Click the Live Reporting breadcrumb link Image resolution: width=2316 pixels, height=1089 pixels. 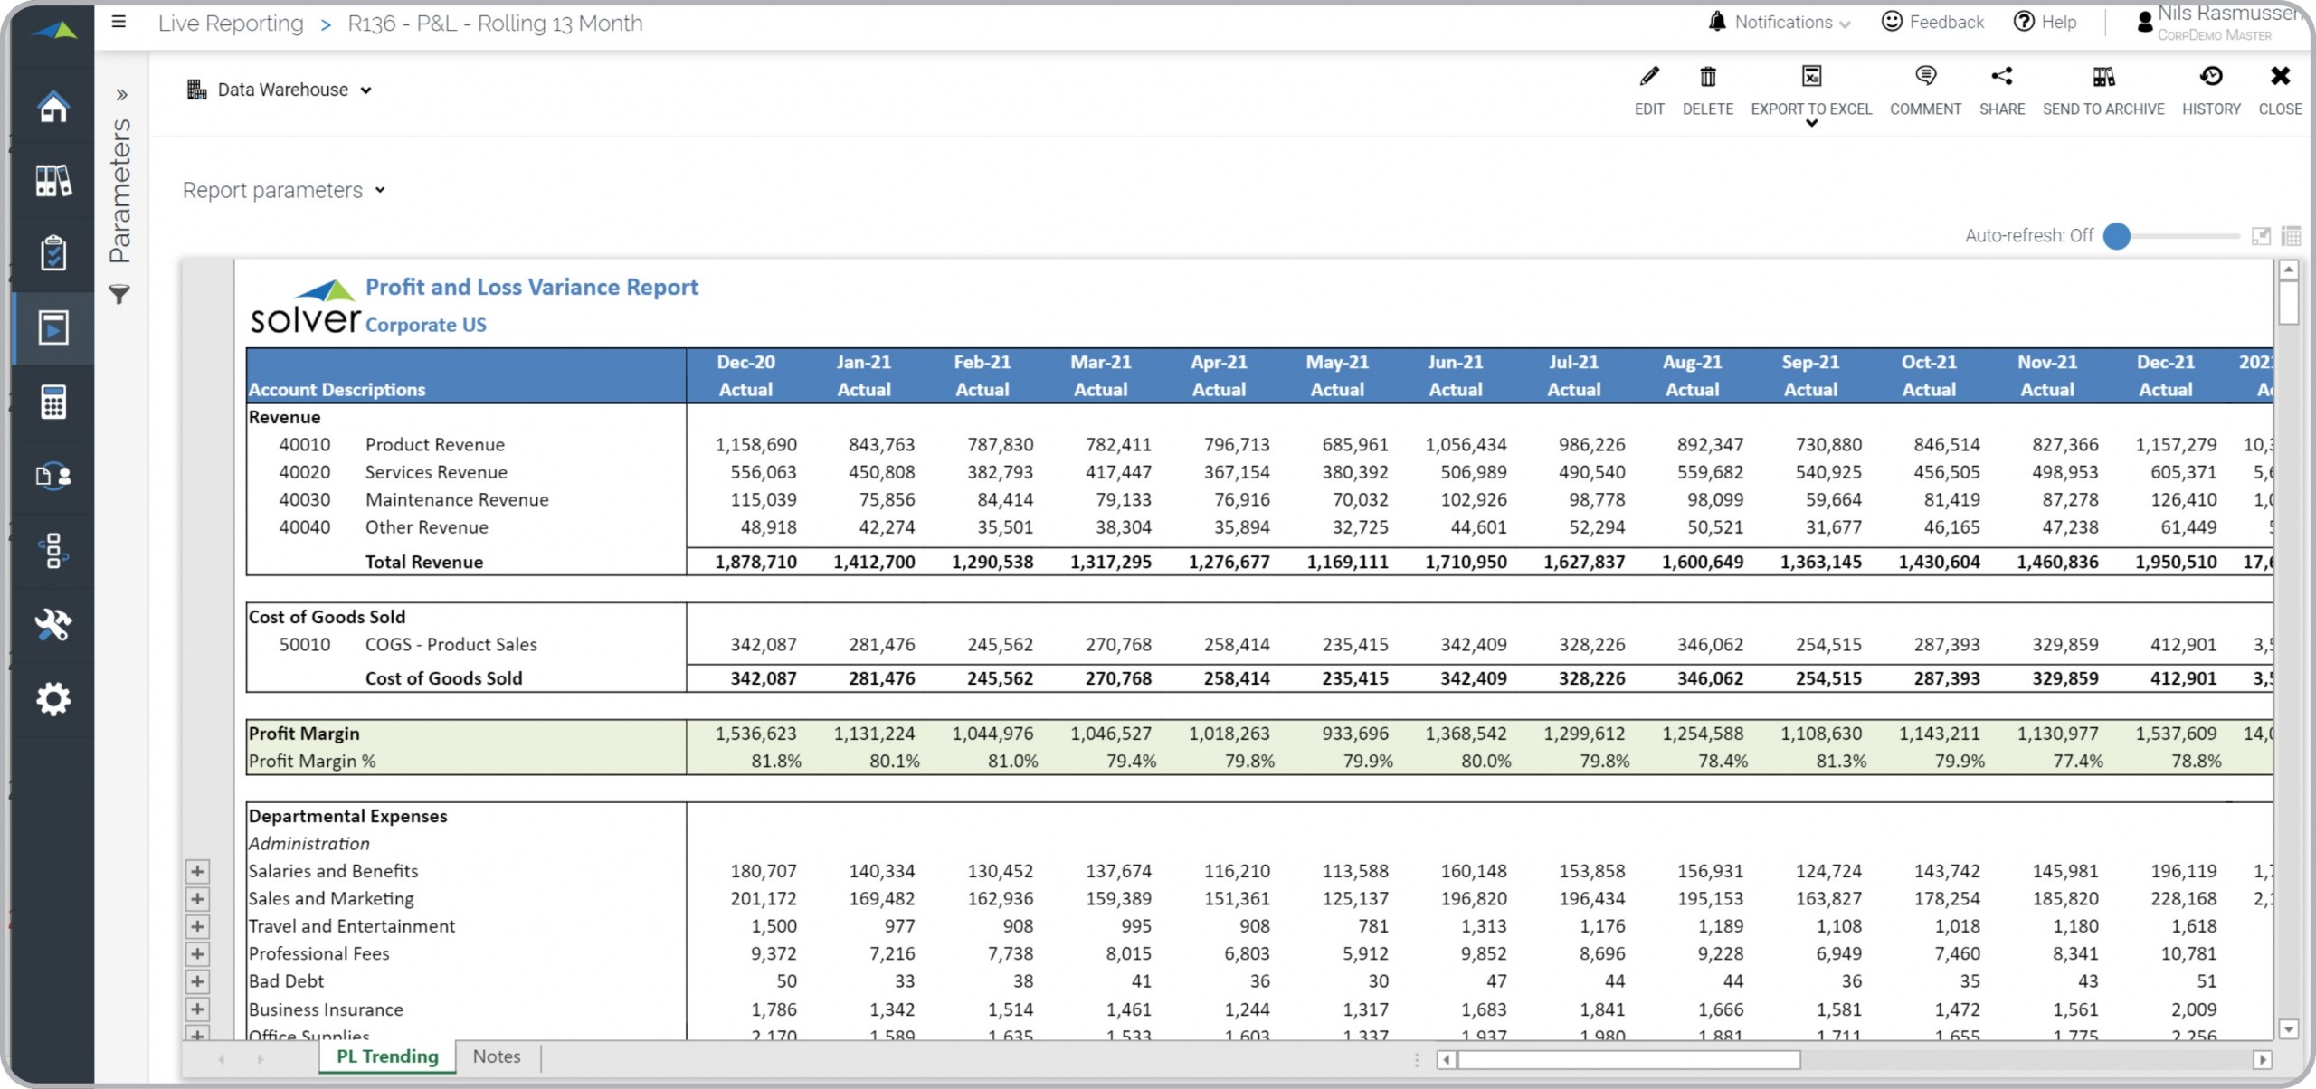(231, 24)
